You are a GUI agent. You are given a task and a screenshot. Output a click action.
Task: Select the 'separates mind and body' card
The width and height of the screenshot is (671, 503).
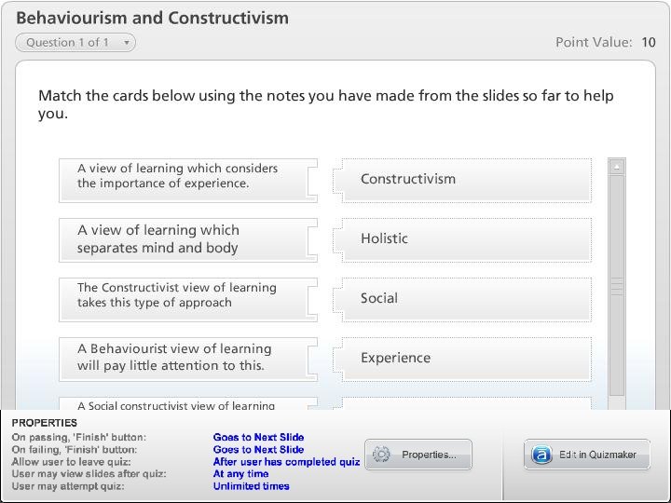pyautogui.click(x=187, y=239)
